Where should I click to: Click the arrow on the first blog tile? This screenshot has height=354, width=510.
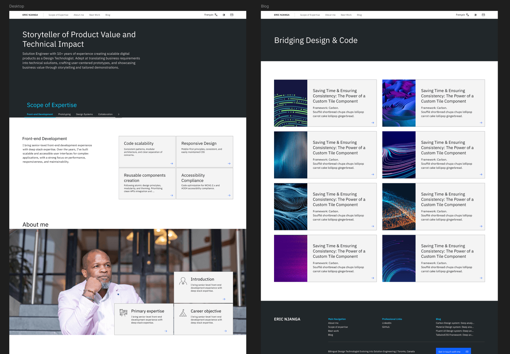tap(372, 123)
